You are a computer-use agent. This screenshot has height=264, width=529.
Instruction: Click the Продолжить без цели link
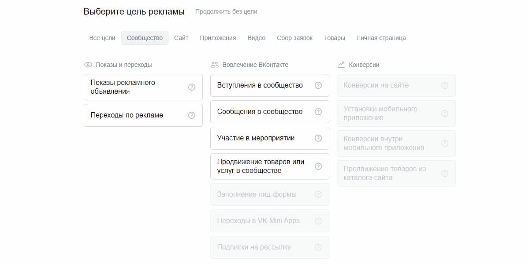(226, 12)
